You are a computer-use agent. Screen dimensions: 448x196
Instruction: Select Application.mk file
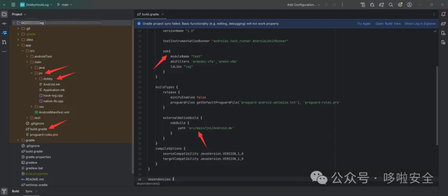(x=54, y=90)
